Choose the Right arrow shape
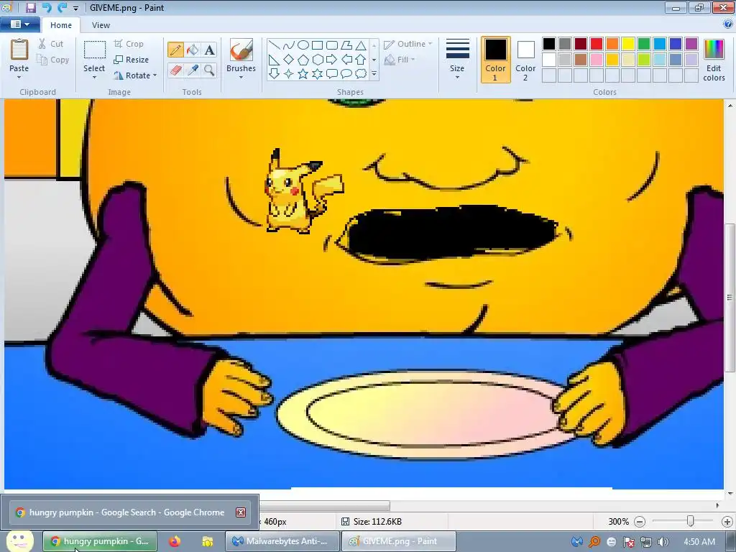Image resolution: width=736 pixels, height=552 pixels. [x=332, y=60]
